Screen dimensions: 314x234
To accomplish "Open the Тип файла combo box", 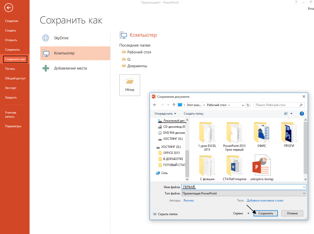I will click(x=244, y=193).
